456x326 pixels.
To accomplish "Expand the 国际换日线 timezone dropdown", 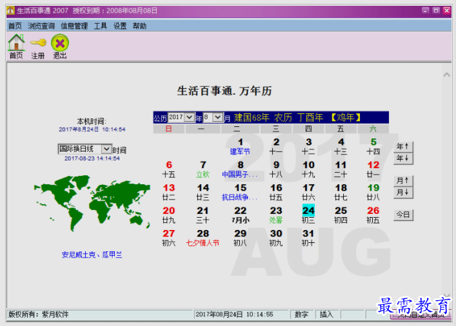I will (x=106, y=149).
